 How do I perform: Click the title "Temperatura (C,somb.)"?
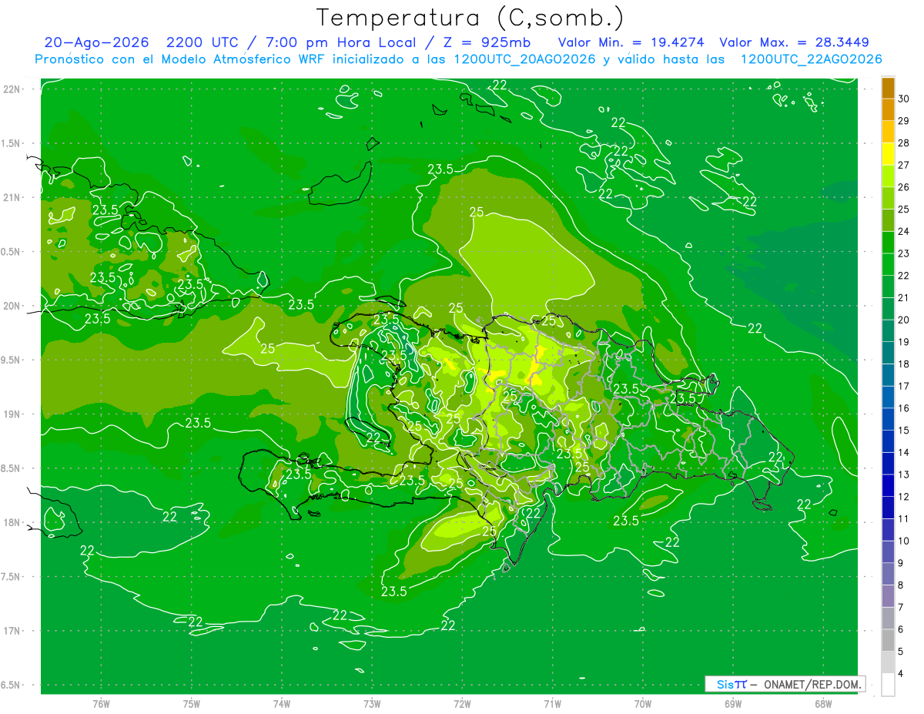470,18
